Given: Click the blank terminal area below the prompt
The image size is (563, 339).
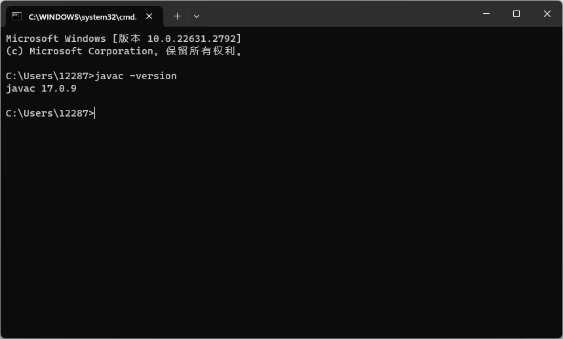Looking at the screenshot, I should pyautogui.click(x=282, y=226).
